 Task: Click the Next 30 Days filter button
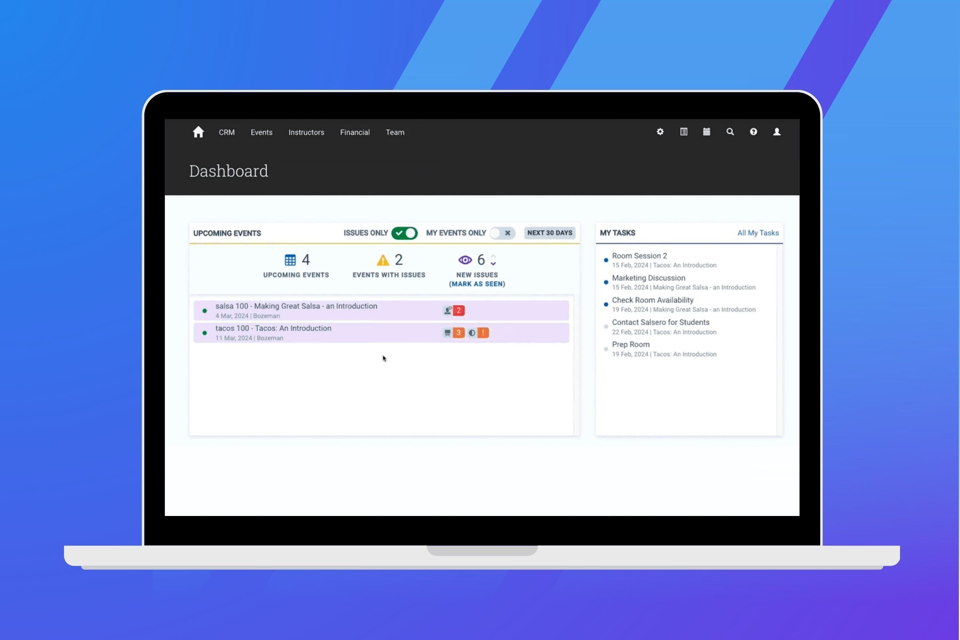(550, 233)
